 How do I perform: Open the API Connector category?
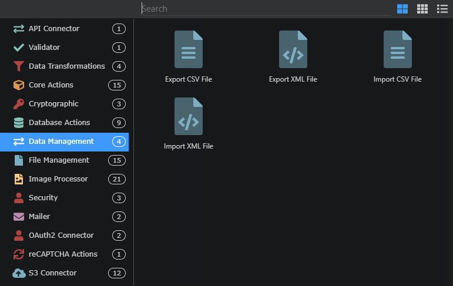point(64,29)
